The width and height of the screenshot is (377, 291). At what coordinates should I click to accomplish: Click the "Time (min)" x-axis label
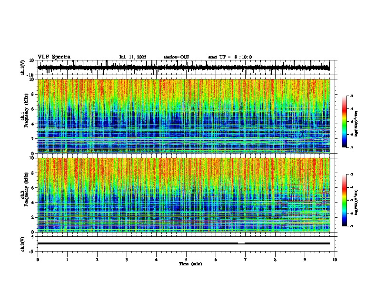pos(190,264)
